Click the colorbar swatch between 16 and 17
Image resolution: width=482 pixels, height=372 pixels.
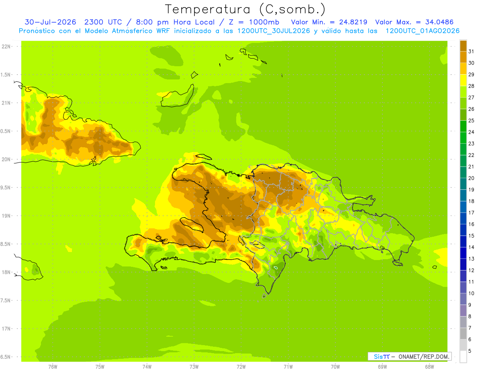[463, 218]
